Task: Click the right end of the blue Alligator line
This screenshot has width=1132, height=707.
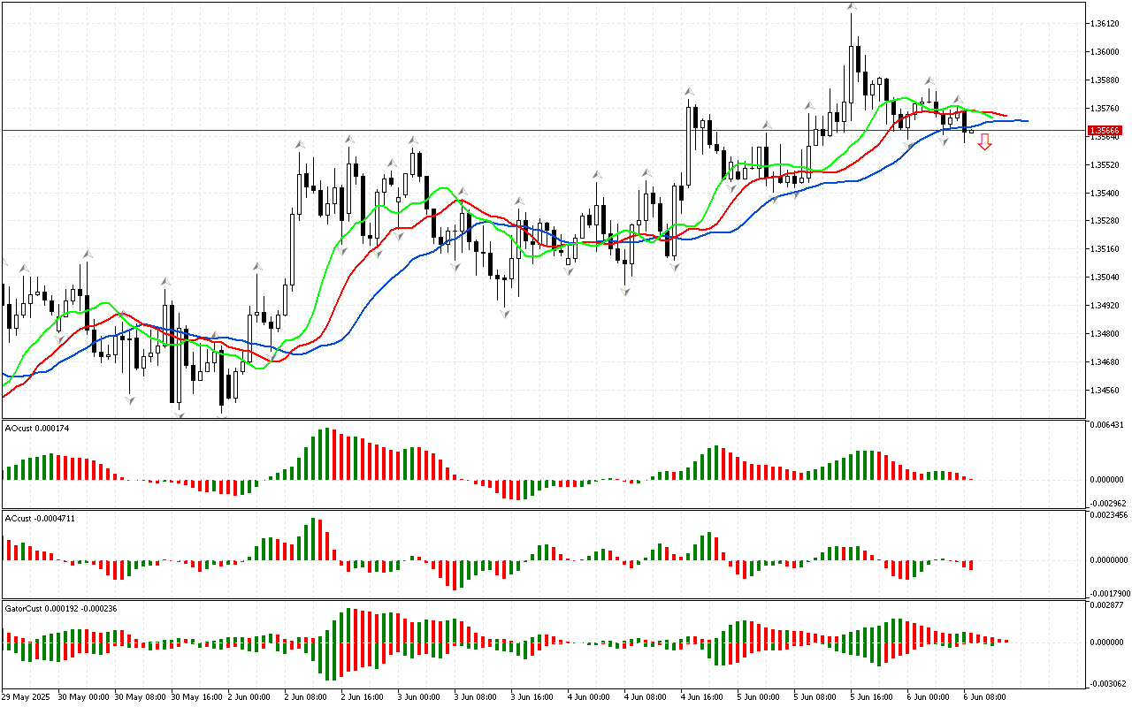Action: (x=1024, y=120)
